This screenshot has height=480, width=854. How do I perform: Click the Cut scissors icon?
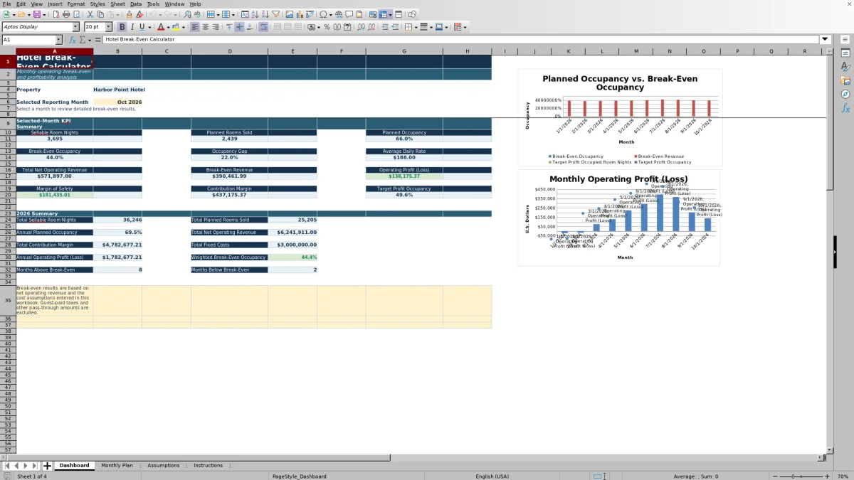[x=90, y=14]
